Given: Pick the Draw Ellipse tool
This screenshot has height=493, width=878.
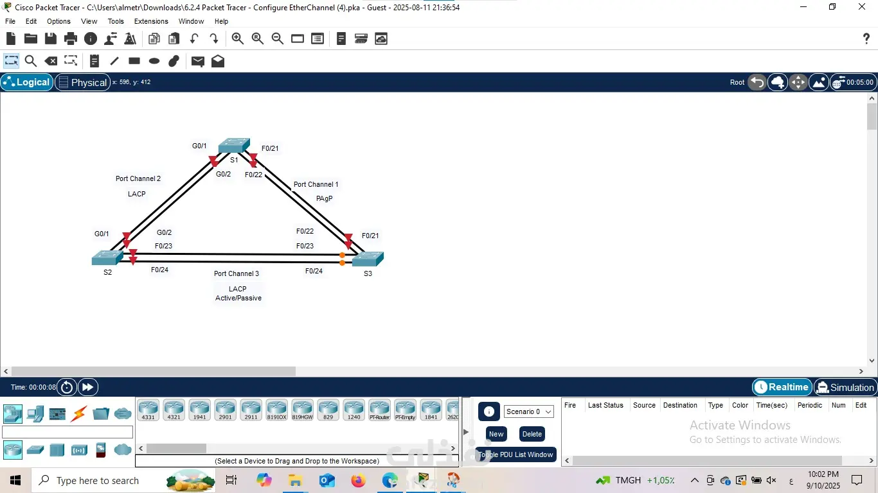Looking at the screenshot, I should pos(154,61).
